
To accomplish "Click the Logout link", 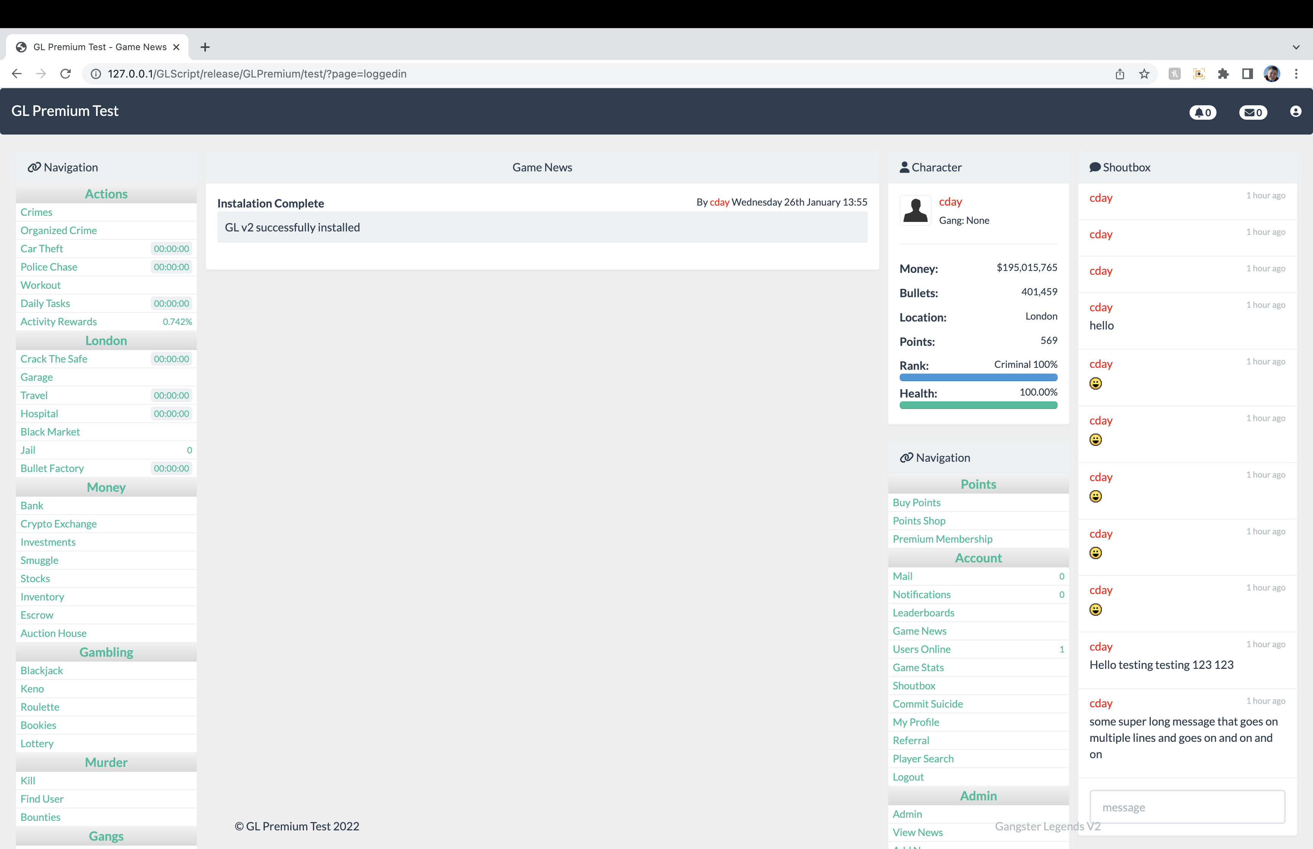I will pos(908,777).
